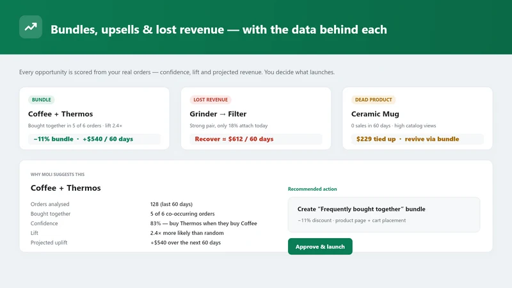Open the Ceramic Mug card
The height and width of the screenshot is (288, 512).
[x=417, y=118]
